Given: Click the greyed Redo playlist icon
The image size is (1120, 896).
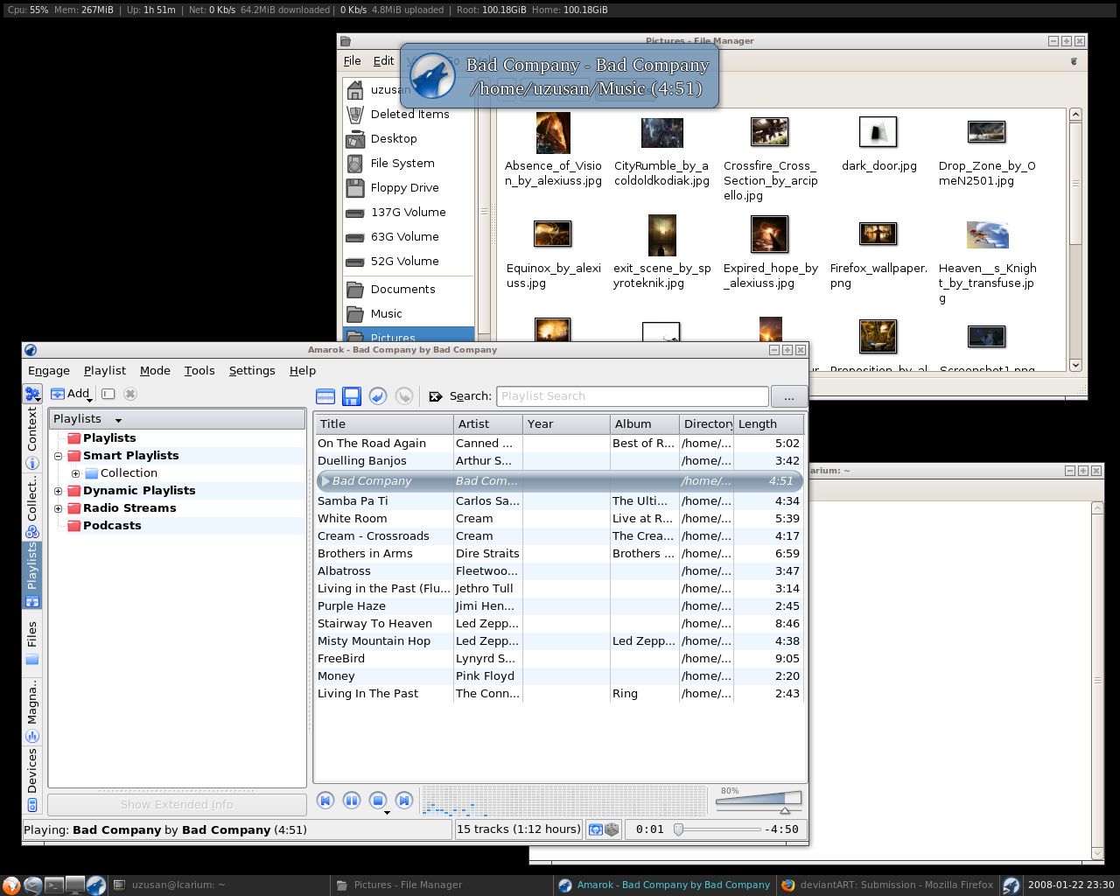Looking at the screenshot, I should (x=404, y=396).
